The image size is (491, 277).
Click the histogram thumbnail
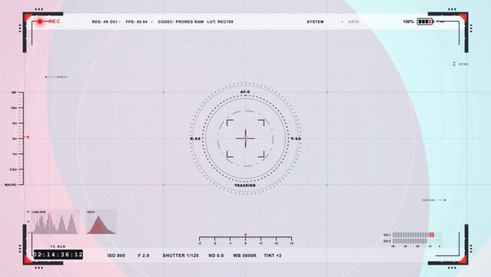tap(101, 222)
